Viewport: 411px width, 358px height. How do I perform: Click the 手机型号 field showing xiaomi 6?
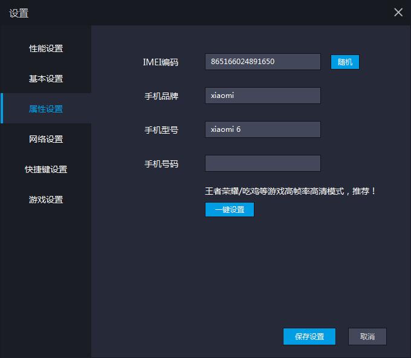point(262,129)
